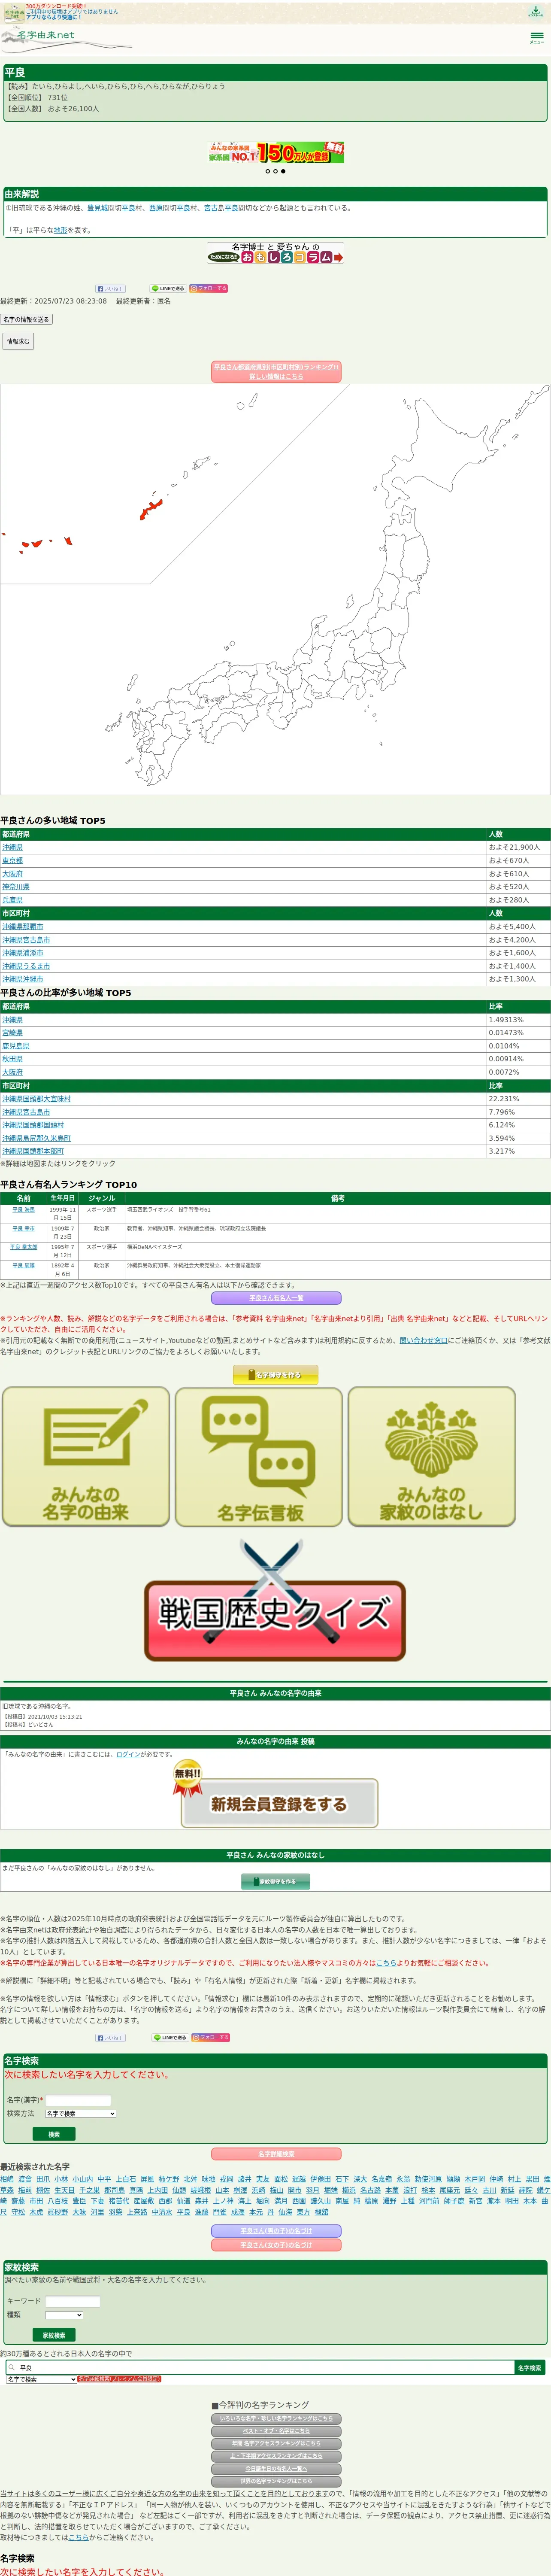Click the red Okinawa region on the map
The image size is (551, 2576).
pos(151,509)
